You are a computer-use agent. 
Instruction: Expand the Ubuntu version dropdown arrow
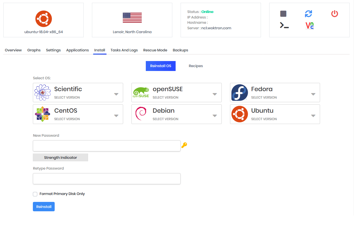click(313, 116)
